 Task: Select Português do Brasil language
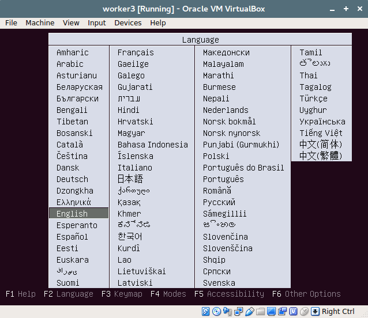pos(243,168)
